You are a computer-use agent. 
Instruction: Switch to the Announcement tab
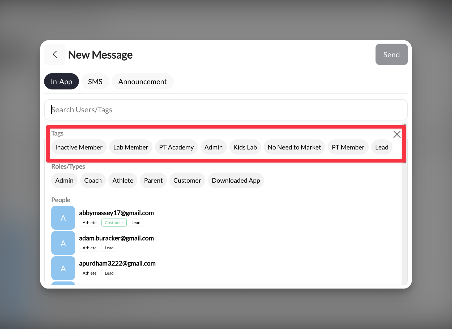pyautogui.click(x=143, y=81)
